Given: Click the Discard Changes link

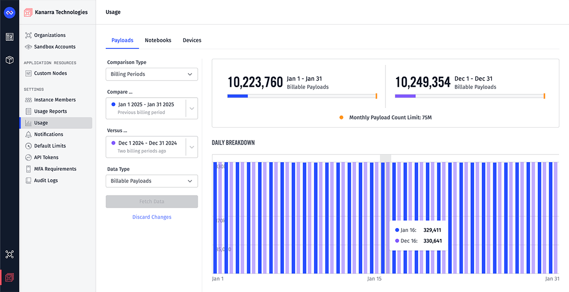Looking at the screenshot, I should pos(152,217).
